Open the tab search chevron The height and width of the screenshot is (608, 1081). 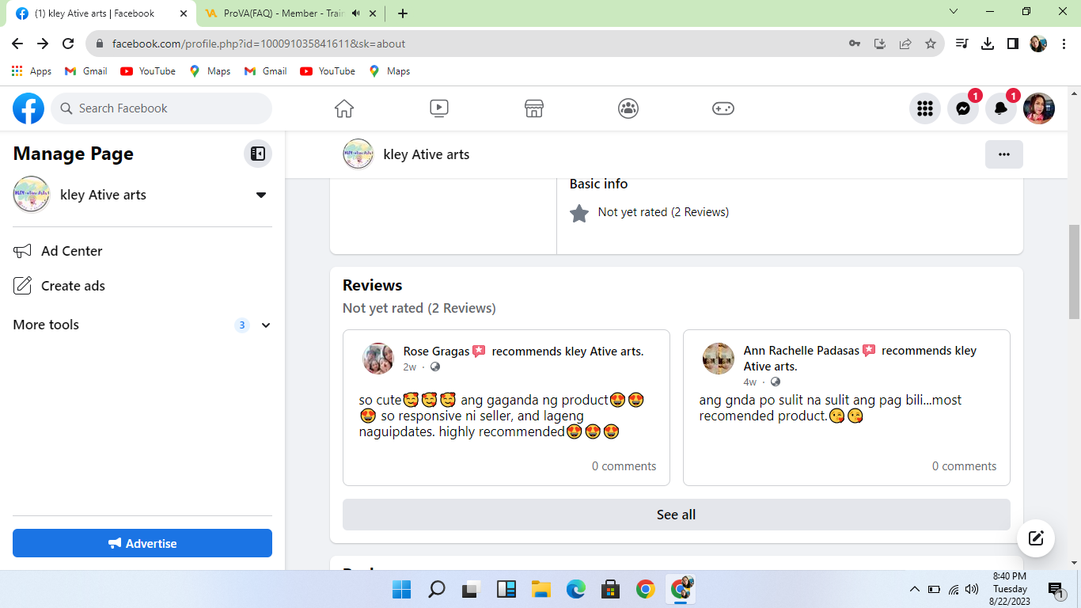[x=954, y=11]
